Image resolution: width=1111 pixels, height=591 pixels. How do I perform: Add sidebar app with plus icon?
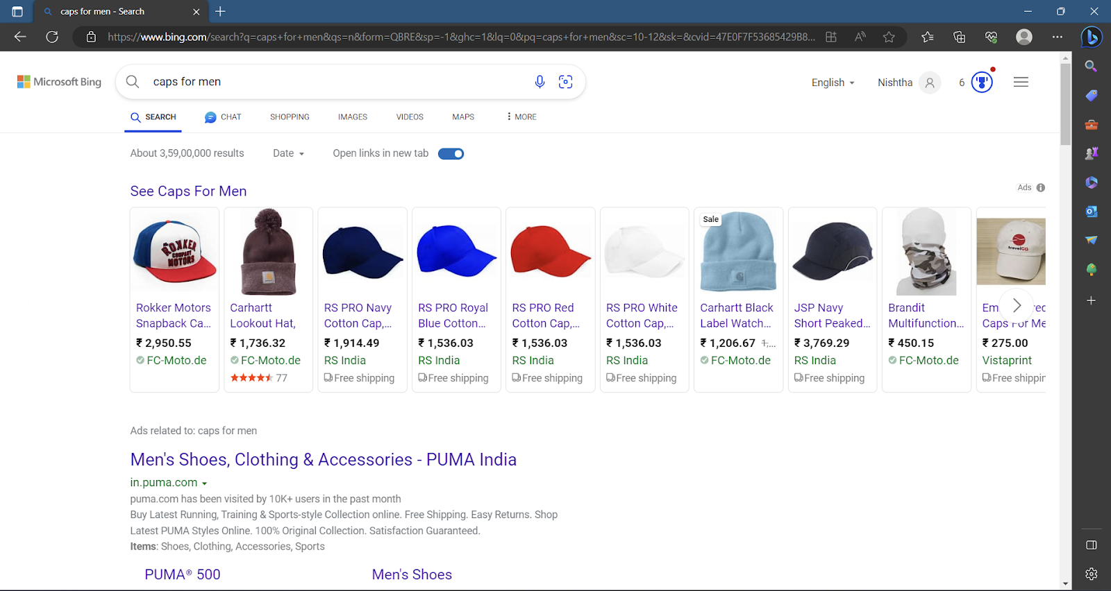pos(1092,300)
